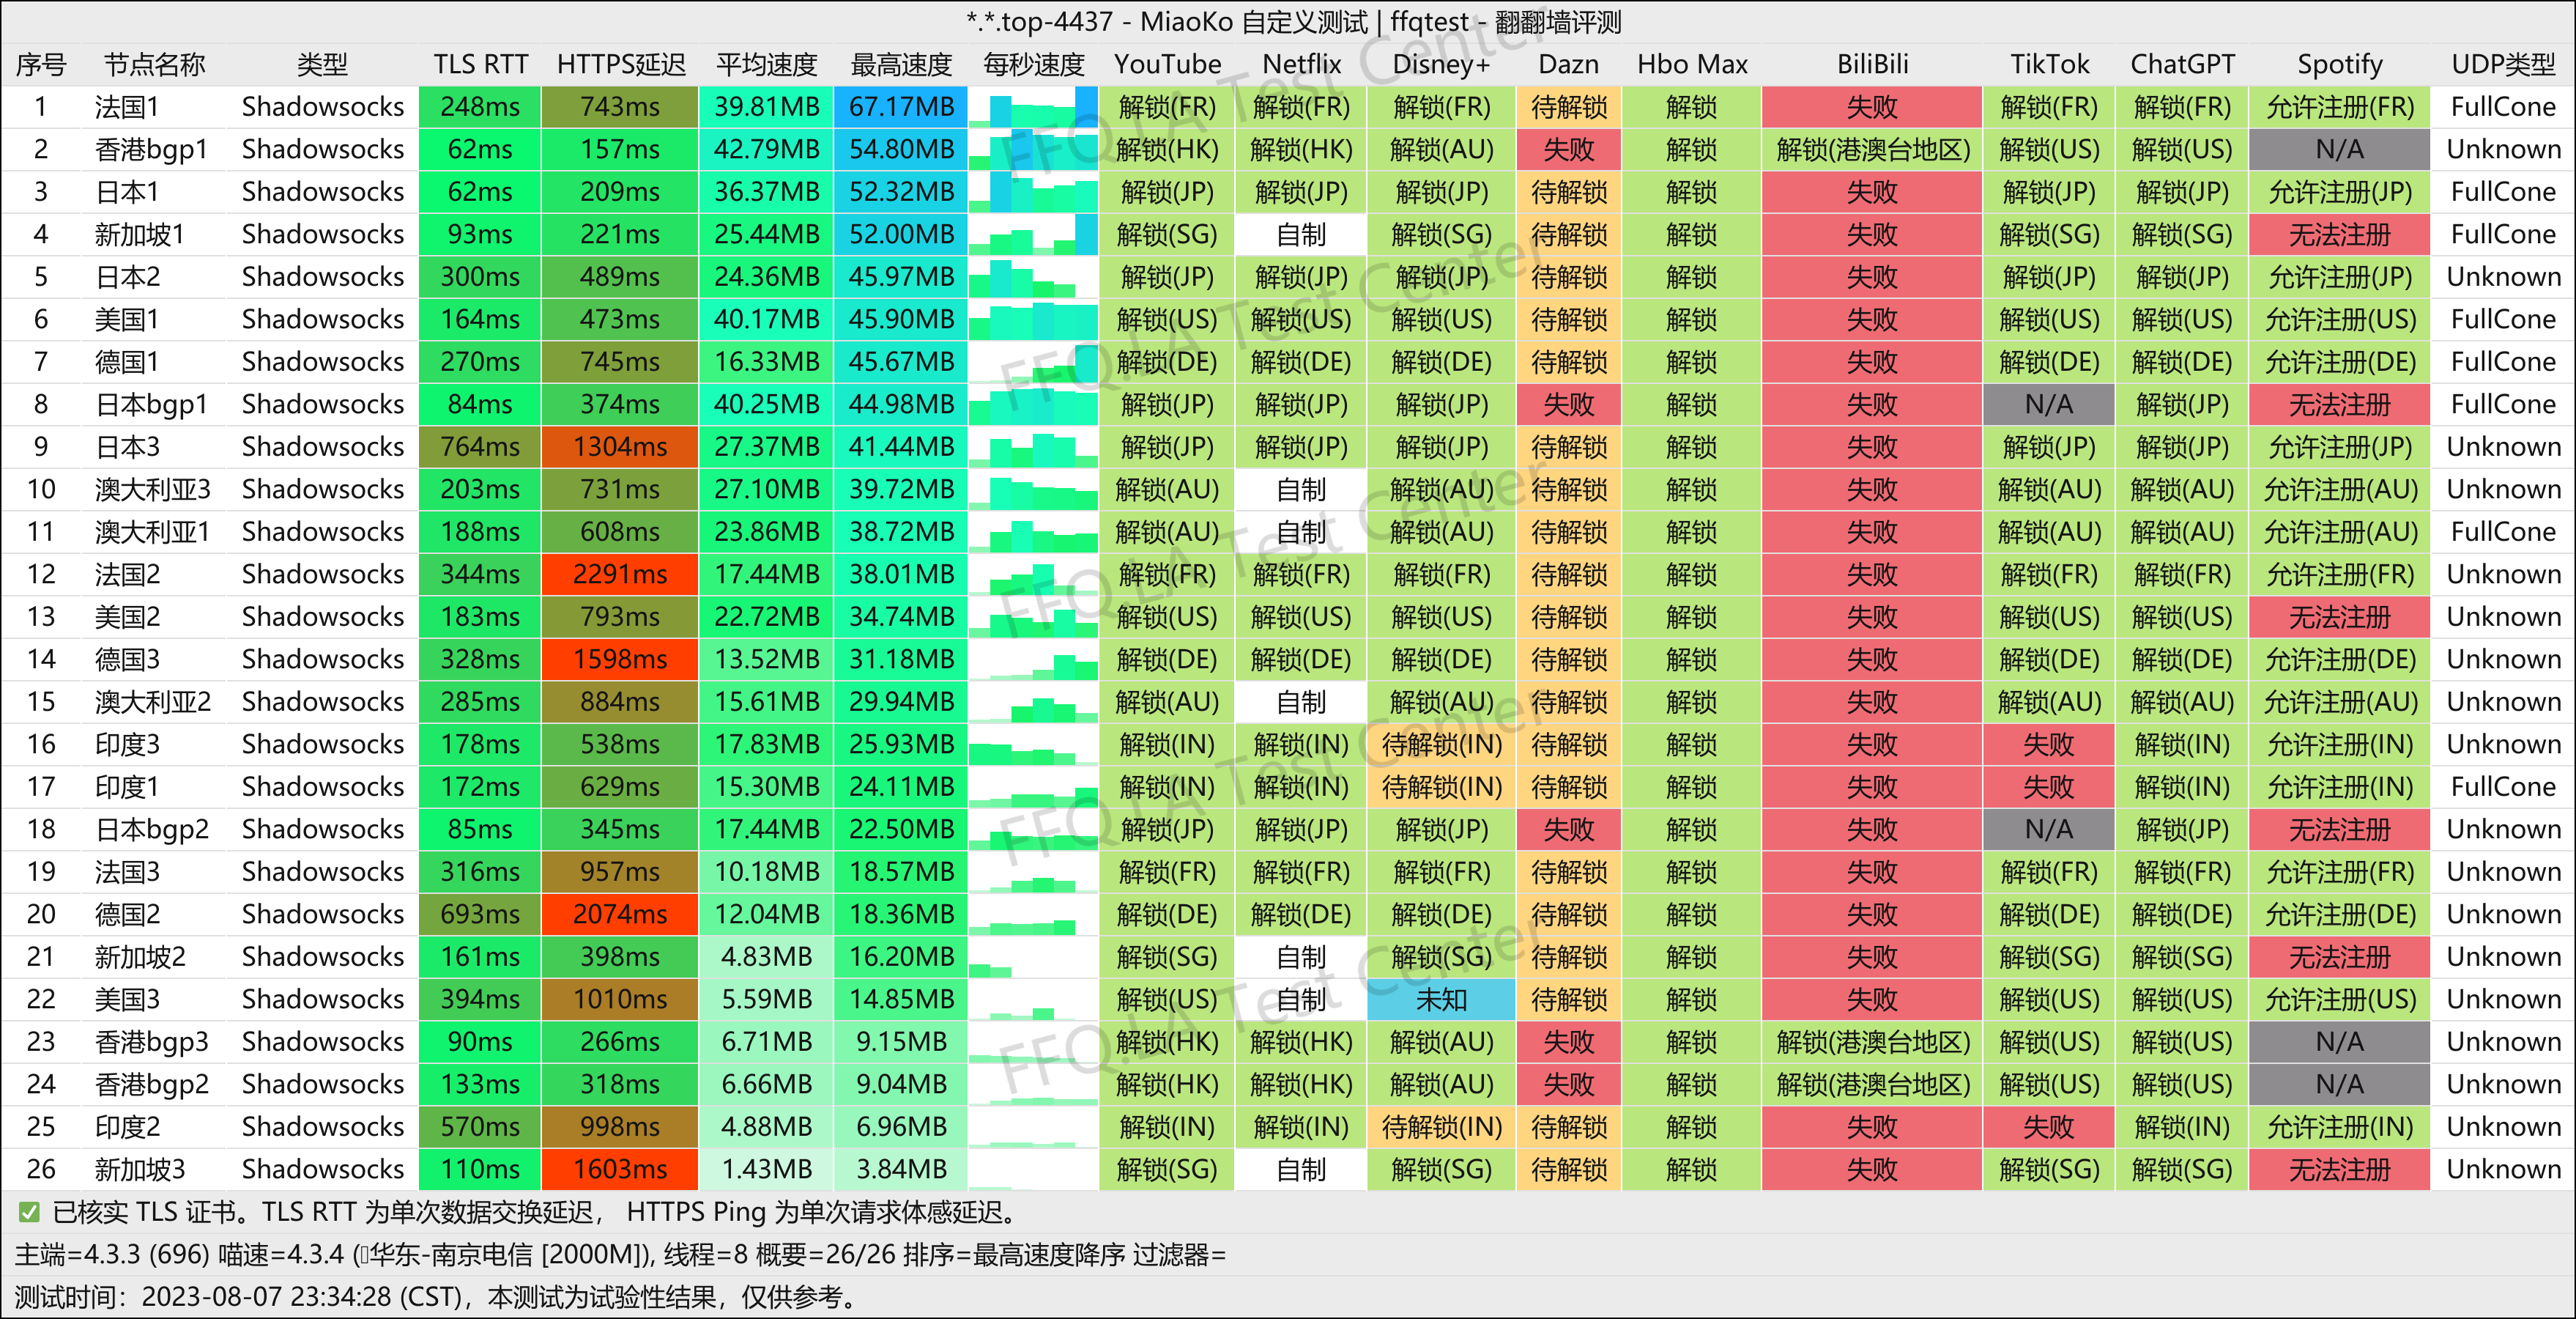Select node name 香港bgp1

[151, 149]
